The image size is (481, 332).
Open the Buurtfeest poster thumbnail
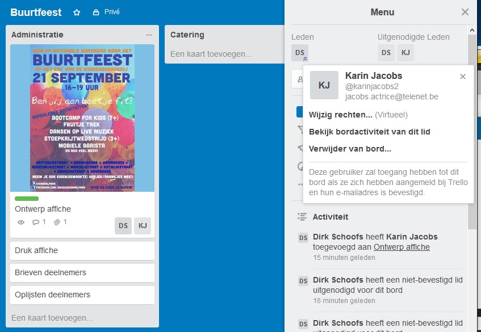(82, 117)
